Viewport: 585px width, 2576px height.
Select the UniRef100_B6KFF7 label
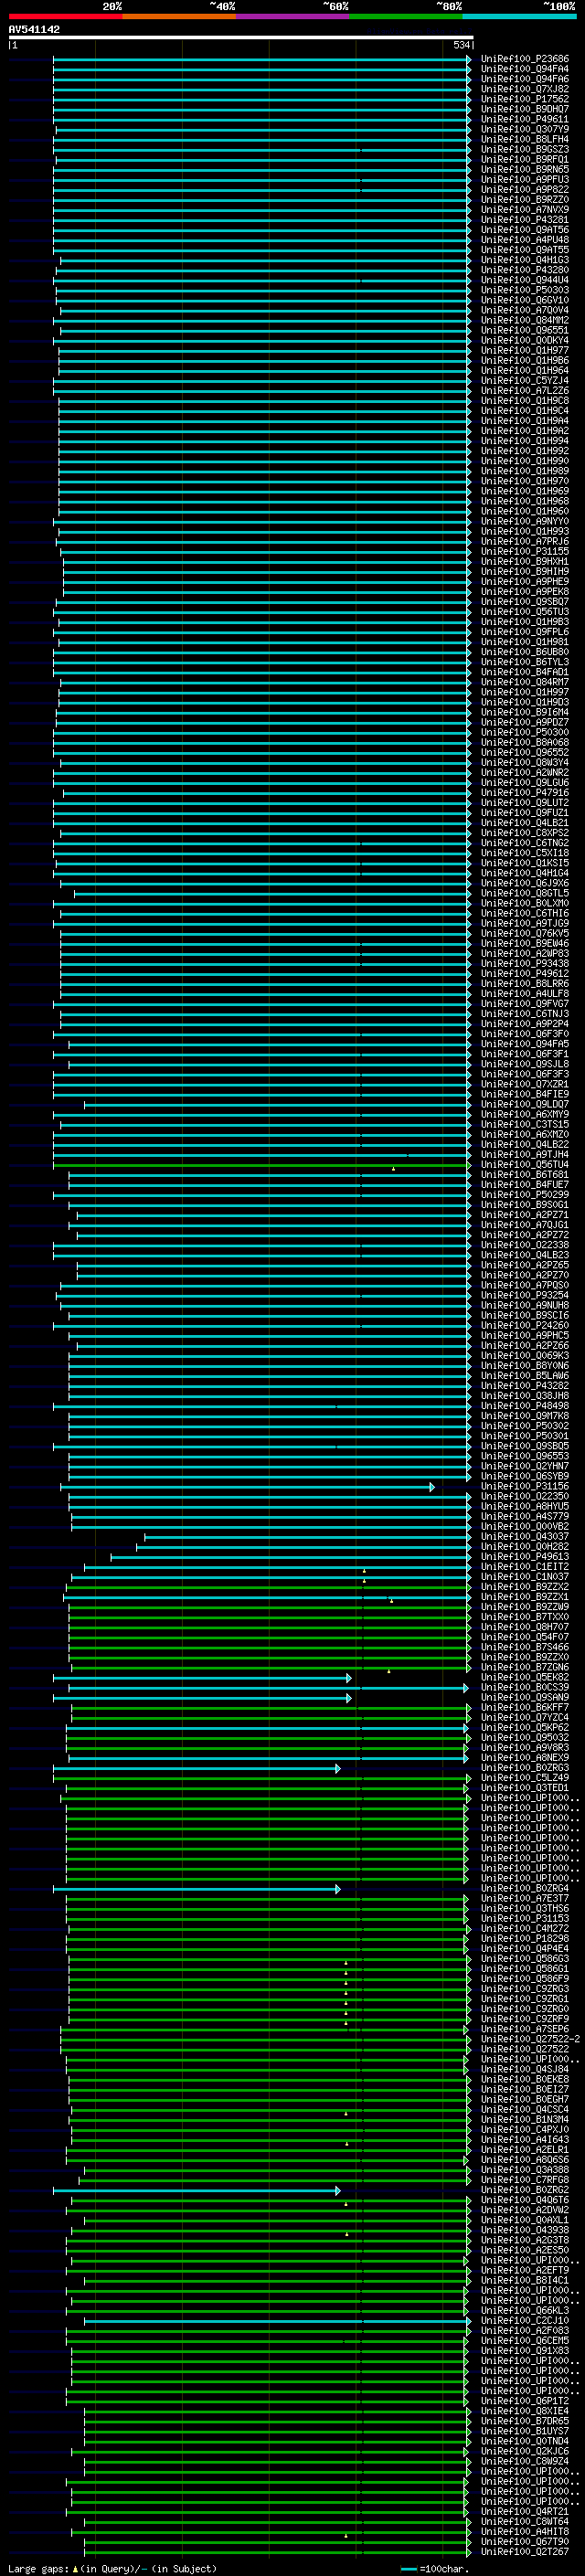pos(524,1708)
